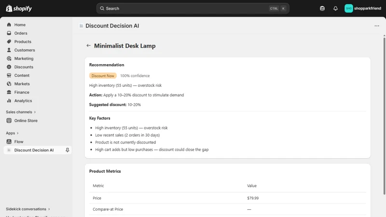Click the Minimalist Desk Lamp heading
This screenshot has width=386, height=217.
(x=125, y=46)
